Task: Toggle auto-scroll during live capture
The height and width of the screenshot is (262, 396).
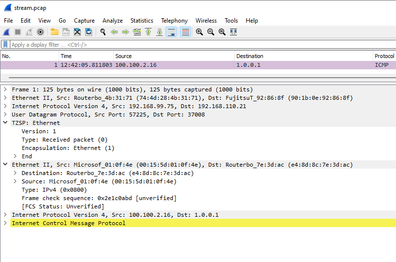Action: [171, 32]
